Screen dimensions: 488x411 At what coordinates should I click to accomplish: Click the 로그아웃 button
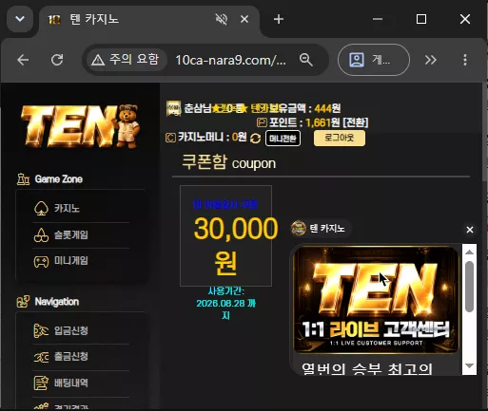pos(340,138)
